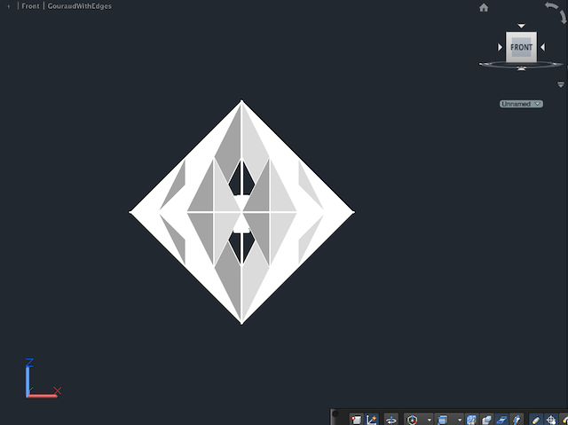Open the dropdown arrow beside the blue box icon

tap(460, 420)
